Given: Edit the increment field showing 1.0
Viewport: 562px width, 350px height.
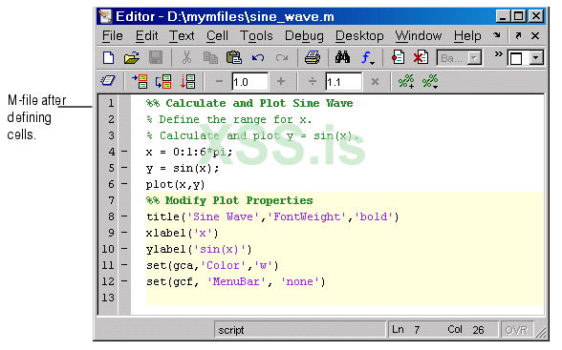Looking at the screenshot, I should 249,82.
